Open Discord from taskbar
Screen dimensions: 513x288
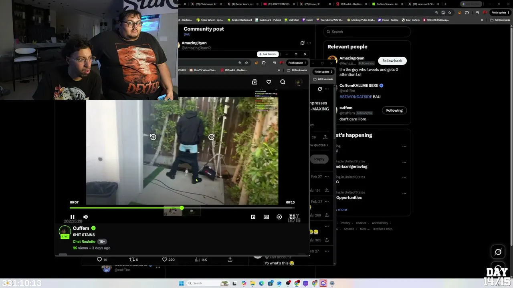tap(323, 283)
